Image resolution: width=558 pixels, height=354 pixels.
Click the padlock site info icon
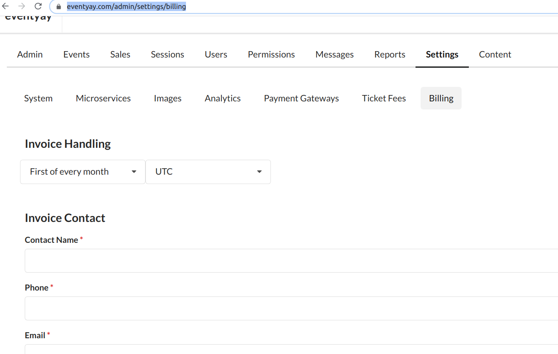pos(59,7)
